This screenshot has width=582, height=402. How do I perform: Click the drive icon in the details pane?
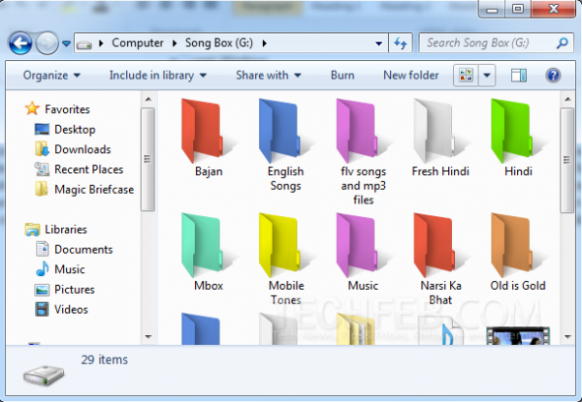(x=44, y=375)
